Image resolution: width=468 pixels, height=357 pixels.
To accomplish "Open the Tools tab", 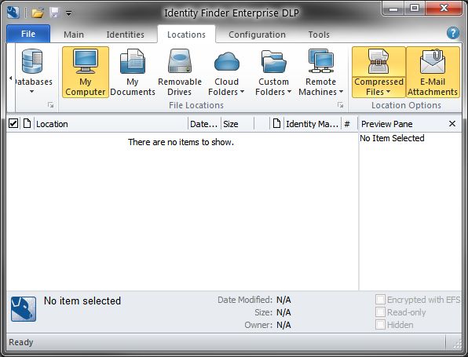I will coord(319,35).
